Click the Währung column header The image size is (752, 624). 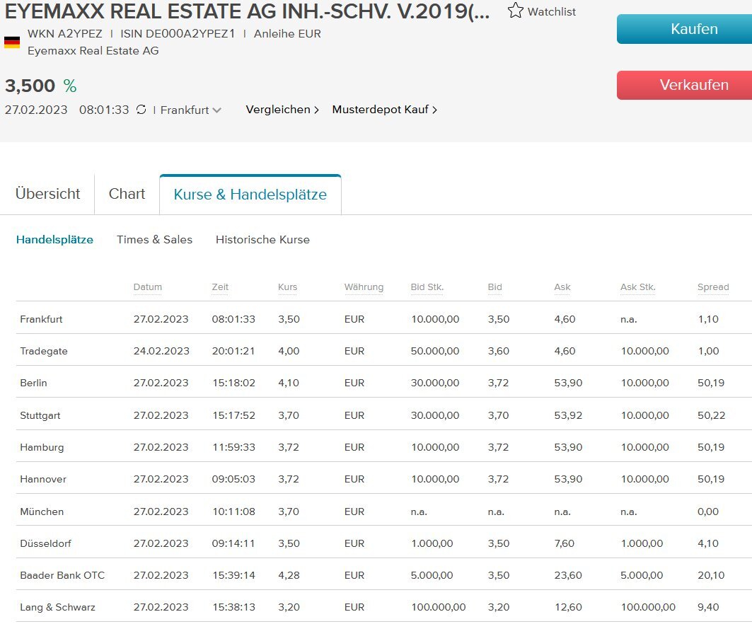(364, 287)
